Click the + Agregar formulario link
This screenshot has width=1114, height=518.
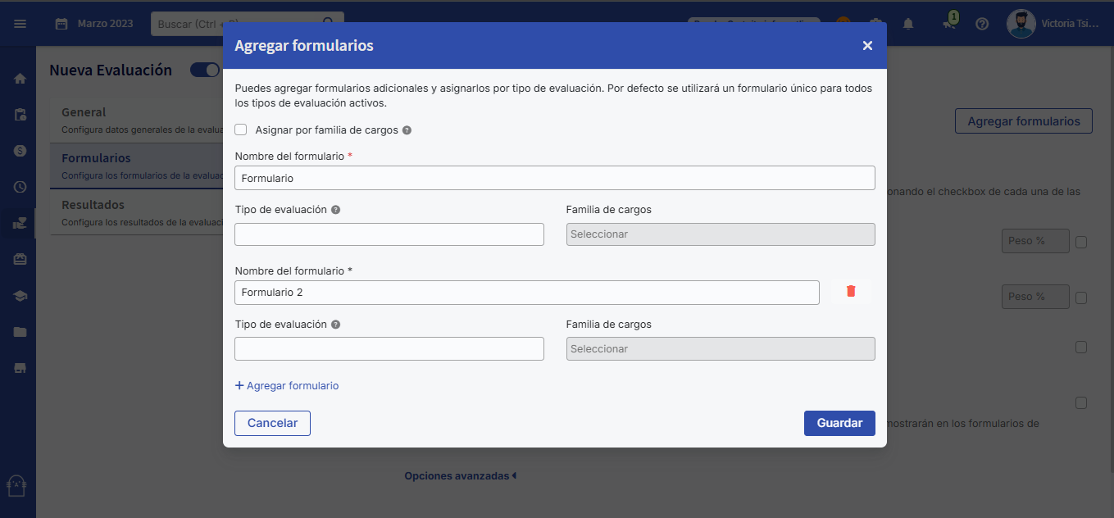click(x=287, y=386)
